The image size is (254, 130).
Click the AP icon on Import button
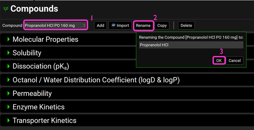(x=113, y=25)
